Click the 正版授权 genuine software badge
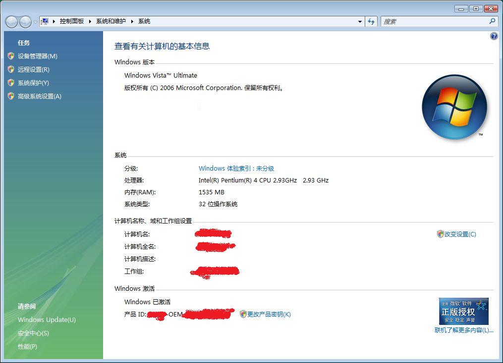The height and width of the screenshot is (363, 503). 463,311
